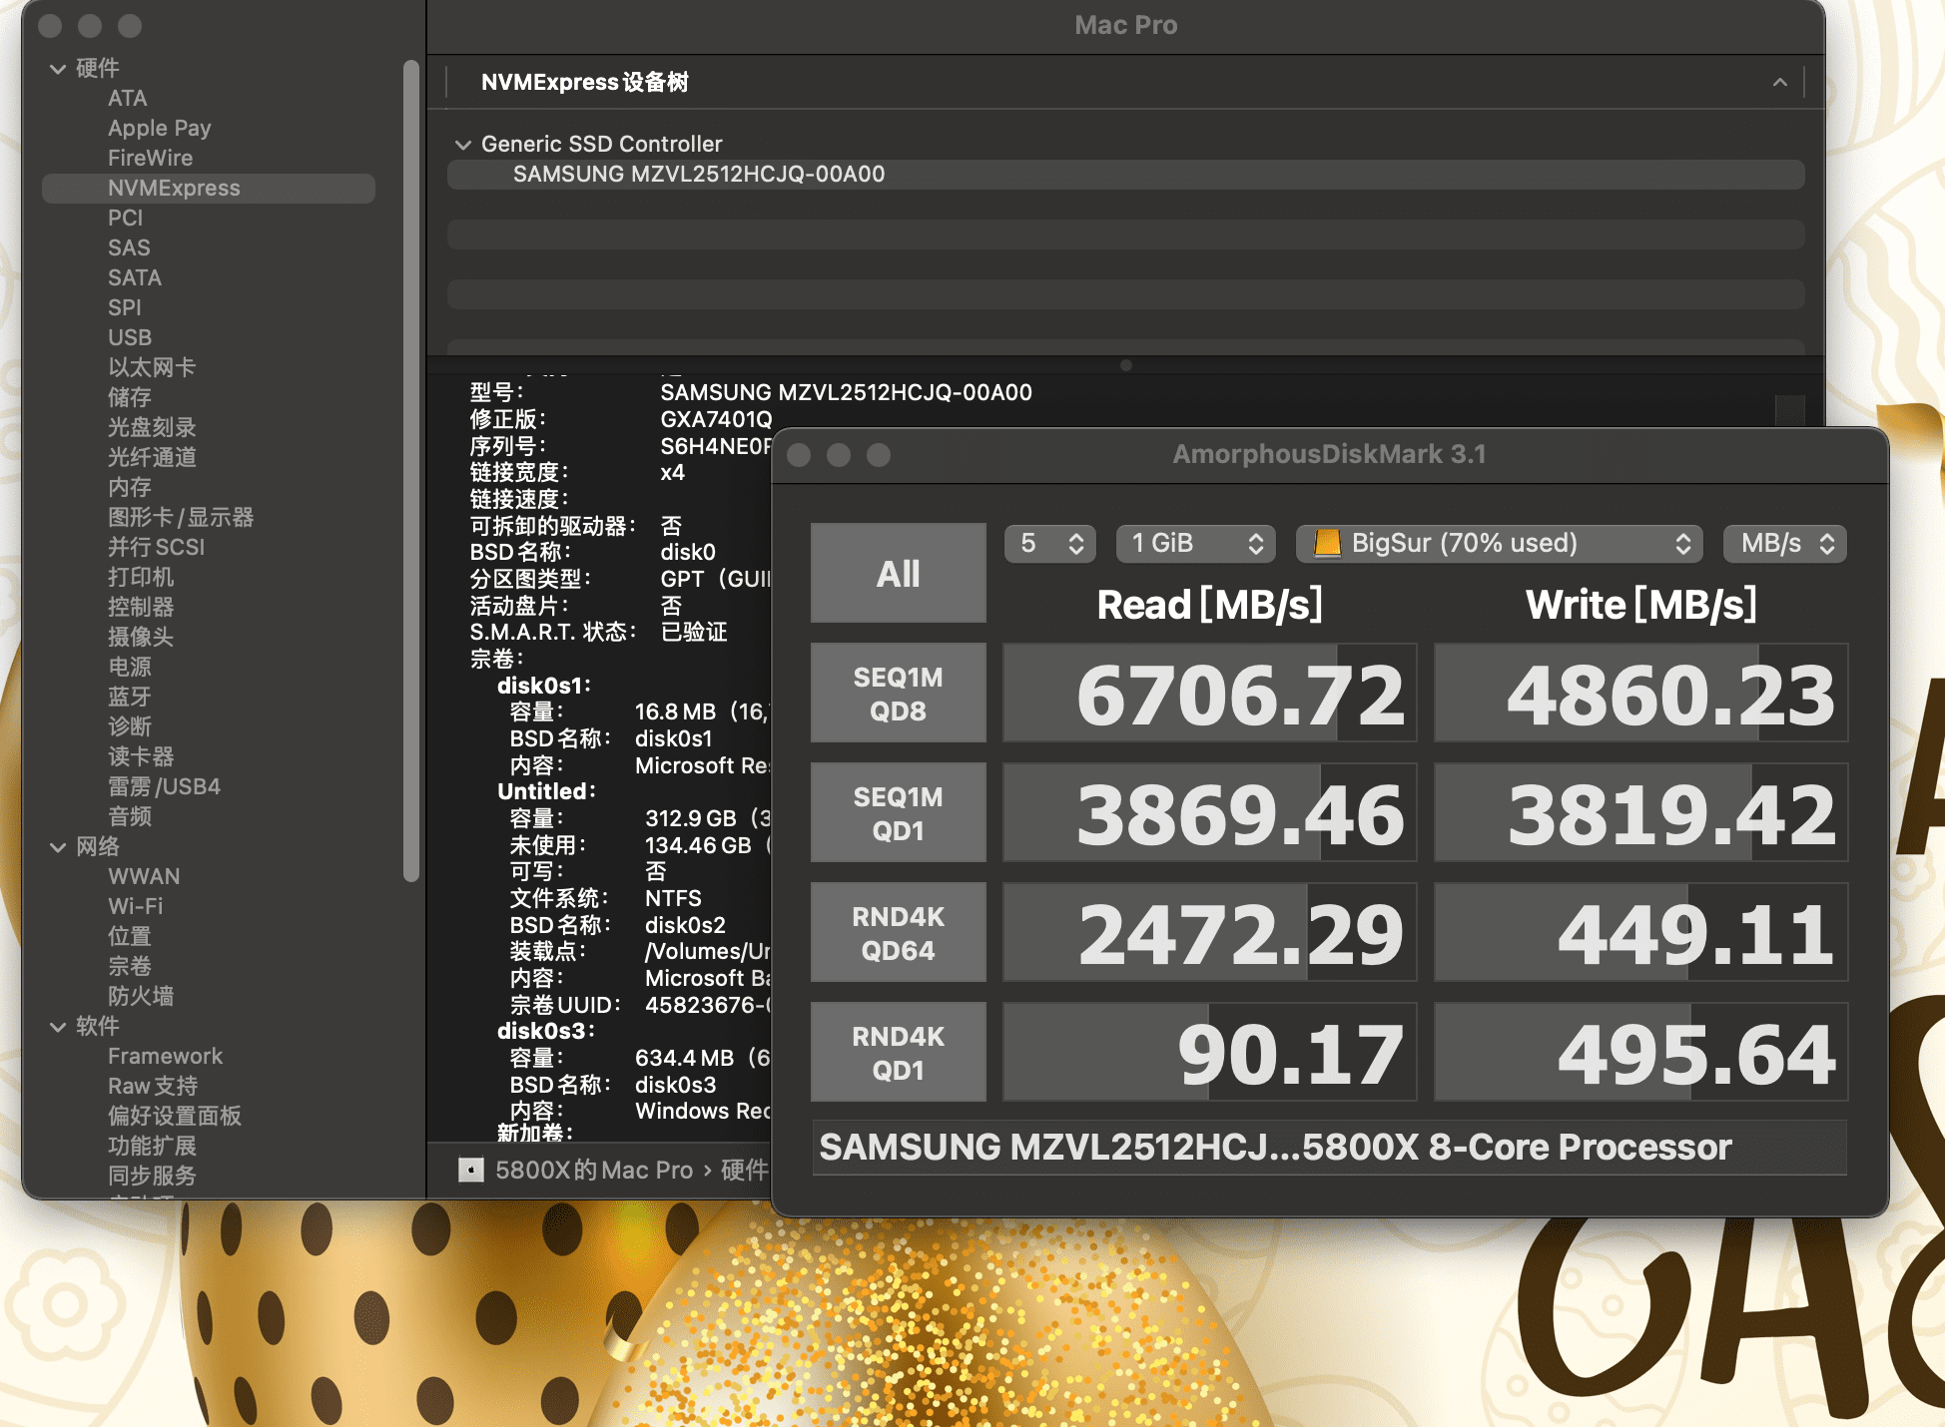Click the BigSur drive icon in volume selector
1945x1427 pixels.
click(x=1327, y=543)
